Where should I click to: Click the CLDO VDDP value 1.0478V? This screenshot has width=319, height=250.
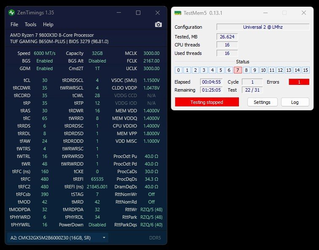pos(151,88)
